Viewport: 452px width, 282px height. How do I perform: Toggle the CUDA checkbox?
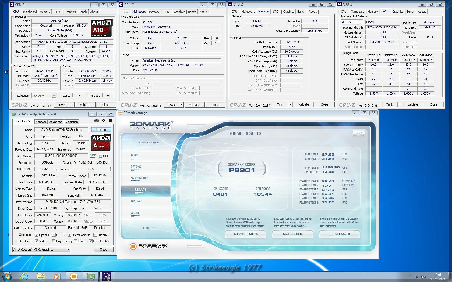click(54, 235)
